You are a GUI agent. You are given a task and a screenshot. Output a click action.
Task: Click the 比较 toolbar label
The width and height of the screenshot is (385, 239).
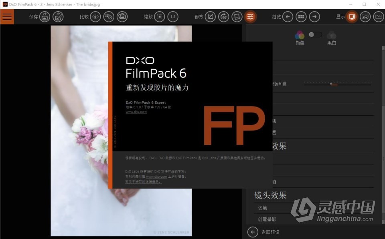(84, 17)
